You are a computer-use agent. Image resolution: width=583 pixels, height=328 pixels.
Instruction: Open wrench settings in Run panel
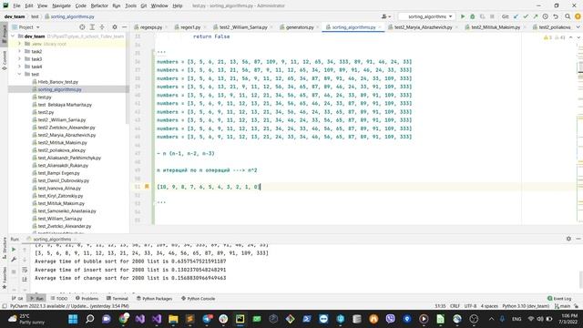click(x=14, y=259)
